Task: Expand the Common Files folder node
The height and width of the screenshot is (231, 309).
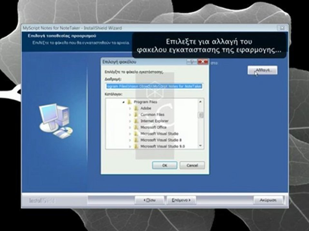Action: [x=130, y=115]
